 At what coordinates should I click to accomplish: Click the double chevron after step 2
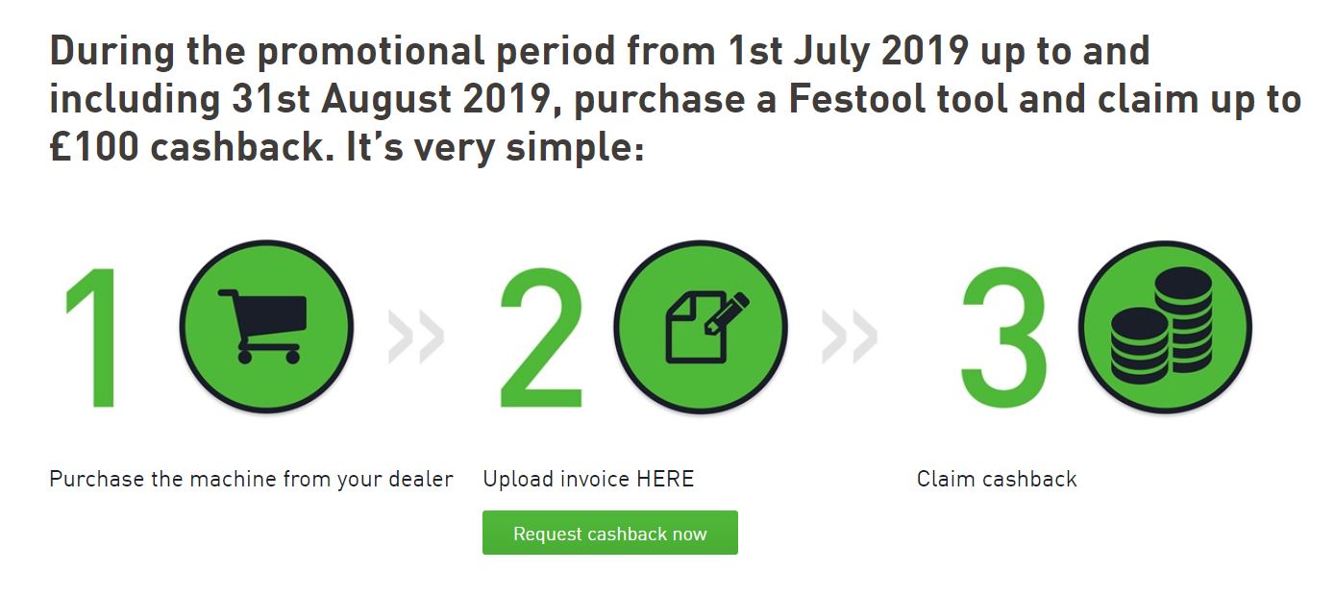point(849,337)
